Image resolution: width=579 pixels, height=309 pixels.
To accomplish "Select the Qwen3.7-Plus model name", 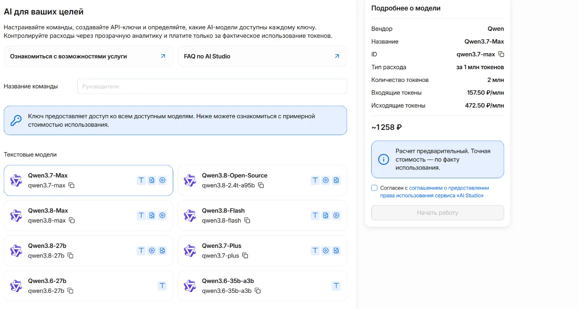I will click(x=222, y=246).
